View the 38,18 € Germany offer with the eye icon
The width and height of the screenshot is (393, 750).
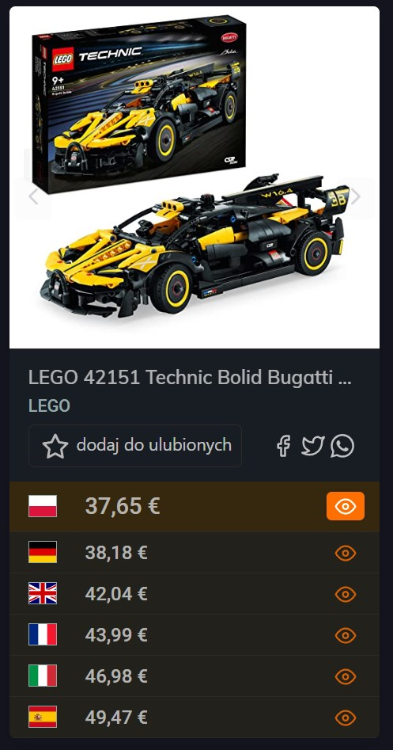[x=346, y=554]
